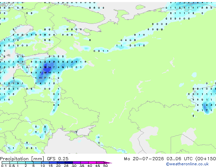The height and width of the screenshot is (167, 216).
Task: Click the '(00+150' forecast offset text
Action: [x=205, y=159]
